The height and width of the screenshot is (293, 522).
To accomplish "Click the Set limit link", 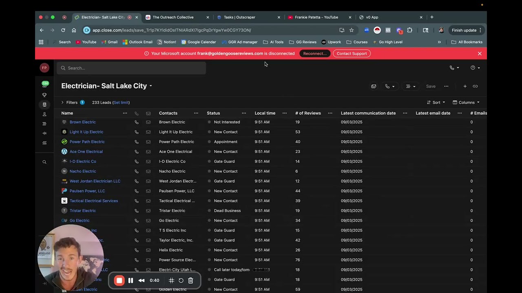I will [x=121, y=103].
